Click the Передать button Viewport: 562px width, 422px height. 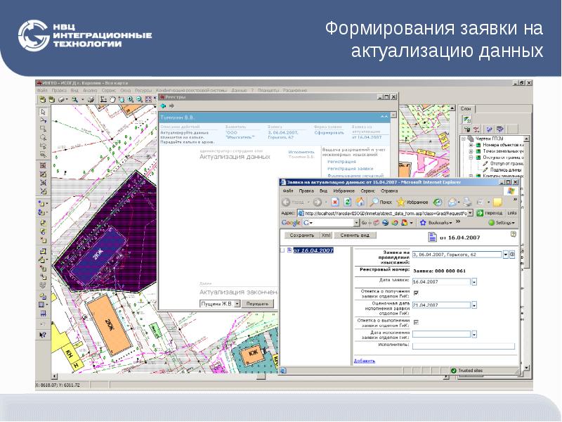click(258, 303)
